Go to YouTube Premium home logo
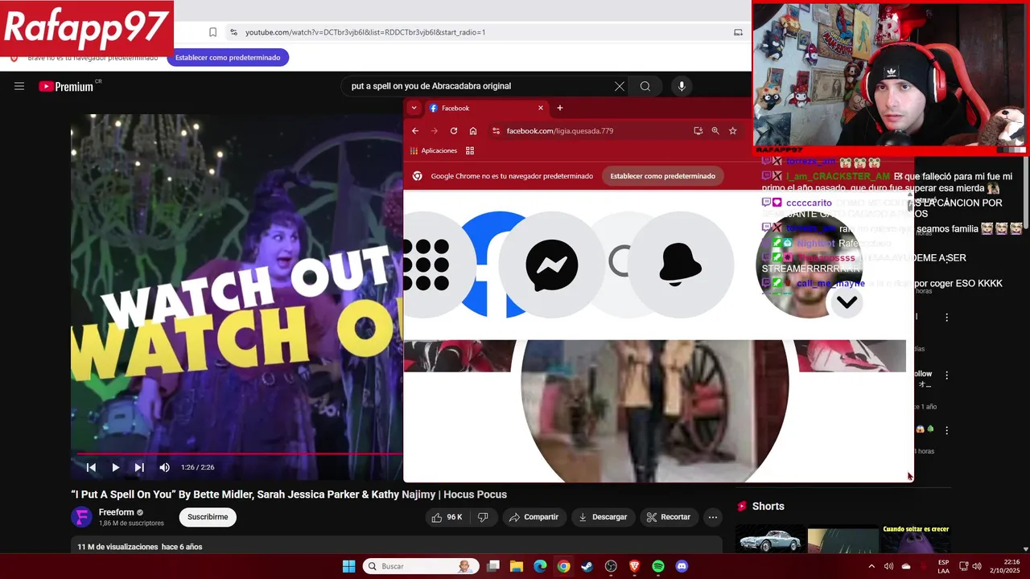This screenshot has width=1030, height=579. coord(67,86)
